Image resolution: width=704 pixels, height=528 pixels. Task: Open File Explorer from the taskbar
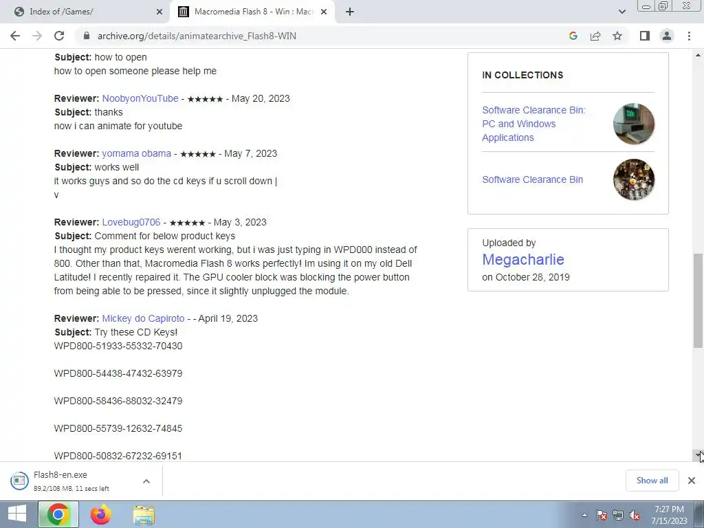144,514
